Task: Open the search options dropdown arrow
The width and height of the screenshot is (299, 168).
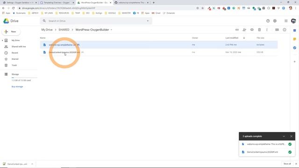Action: pyautogui.click(x=148, y=21)
